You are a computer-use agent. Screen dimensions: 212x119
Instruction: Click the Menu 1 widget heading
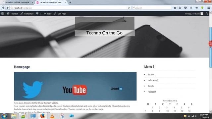pyautogui.click(x=149, y=67)
